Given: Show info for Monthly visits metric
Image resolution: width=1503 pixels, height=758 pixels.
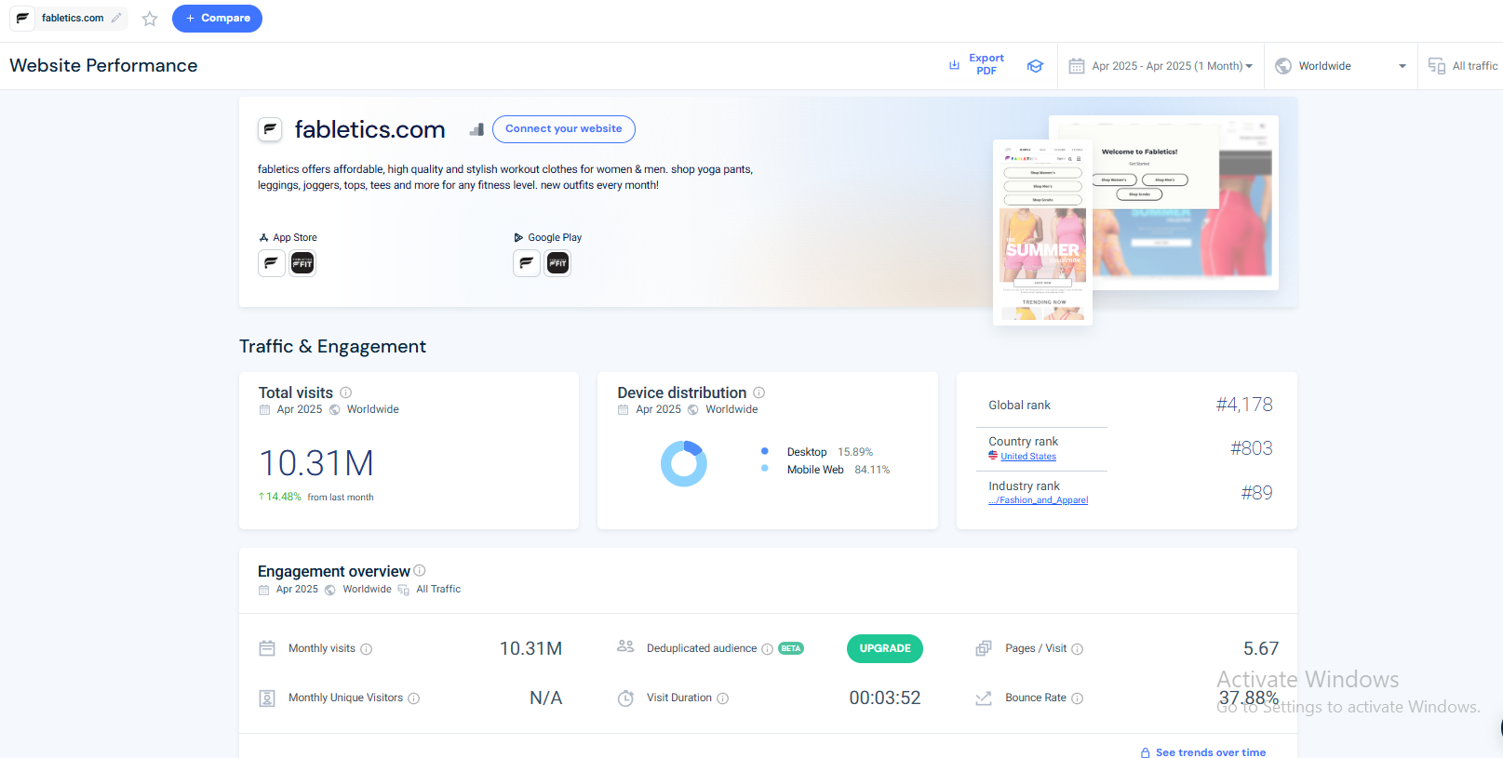Looking at the screenshot, I should tap(367, 649).
